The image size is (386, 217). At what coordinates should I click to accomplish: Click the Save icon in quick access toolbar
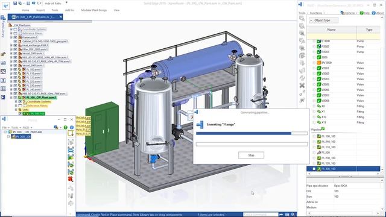pyautogui.click(x=15, y=3)
